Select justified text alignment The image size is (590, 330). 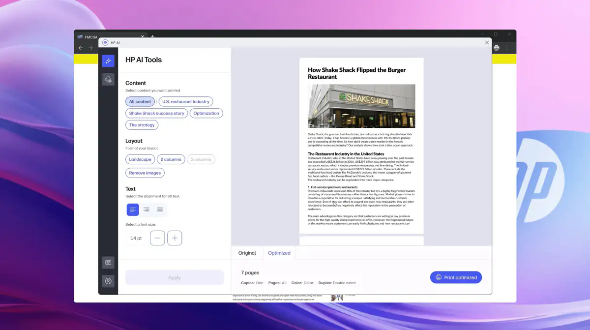click(x=160, y=210)
